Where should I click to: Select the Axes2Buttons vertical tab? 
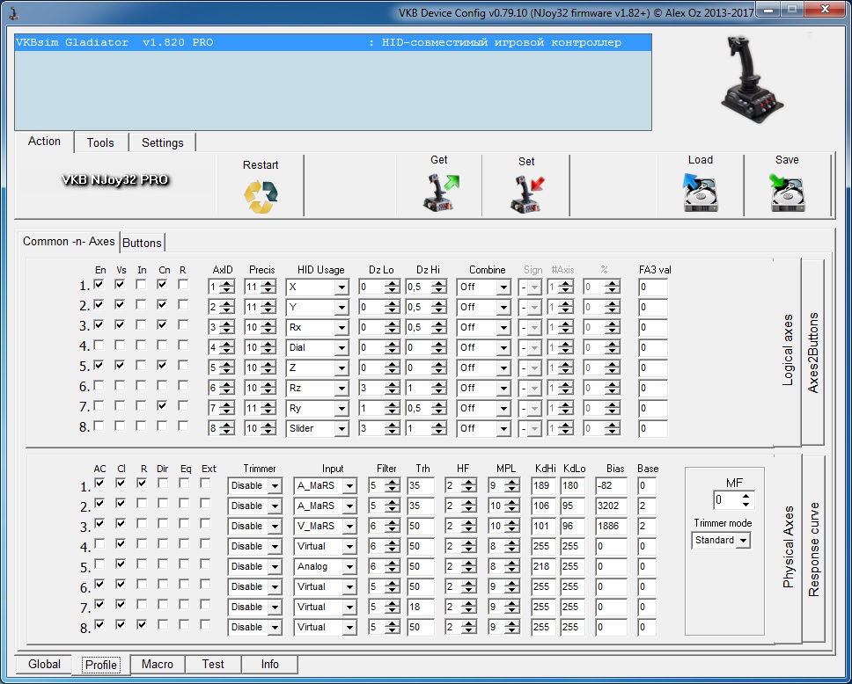(813, 353)
